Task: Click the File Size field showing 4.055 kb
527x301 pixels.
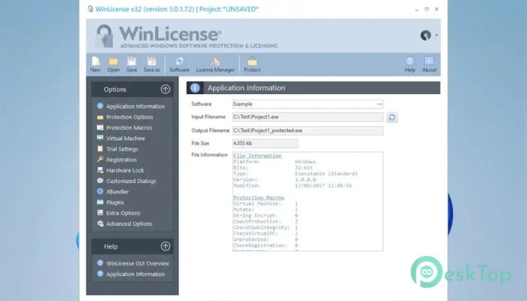Action: (x=265, y=143)
